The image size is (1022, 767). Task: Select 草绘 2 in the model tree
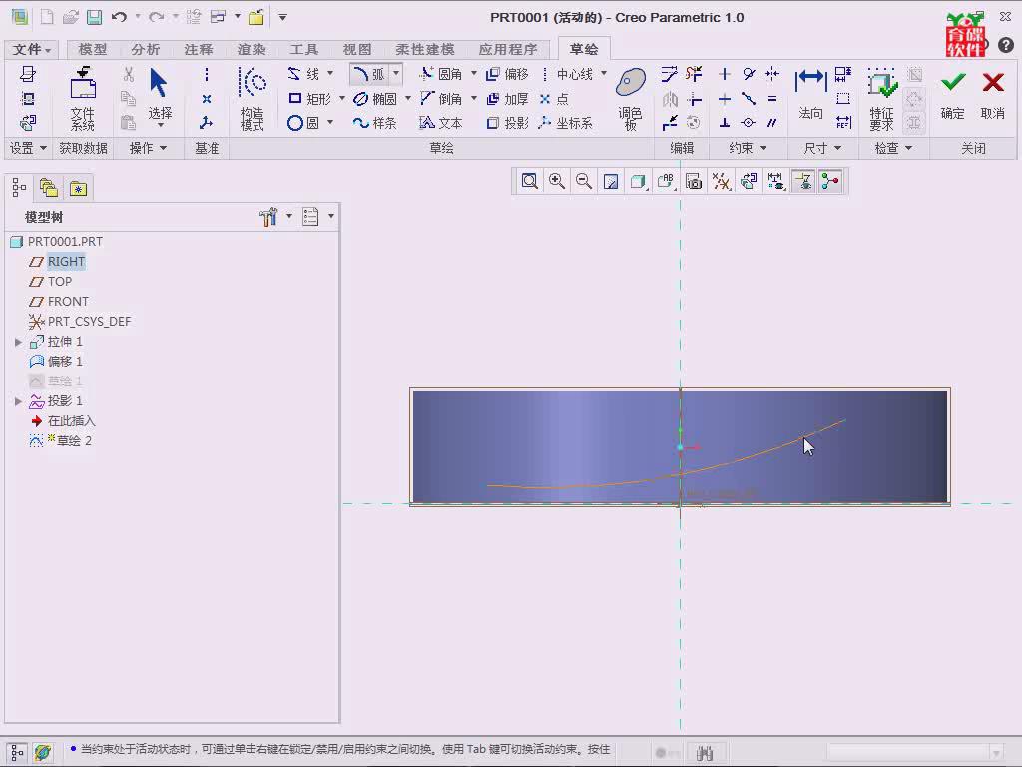point(60,440)
